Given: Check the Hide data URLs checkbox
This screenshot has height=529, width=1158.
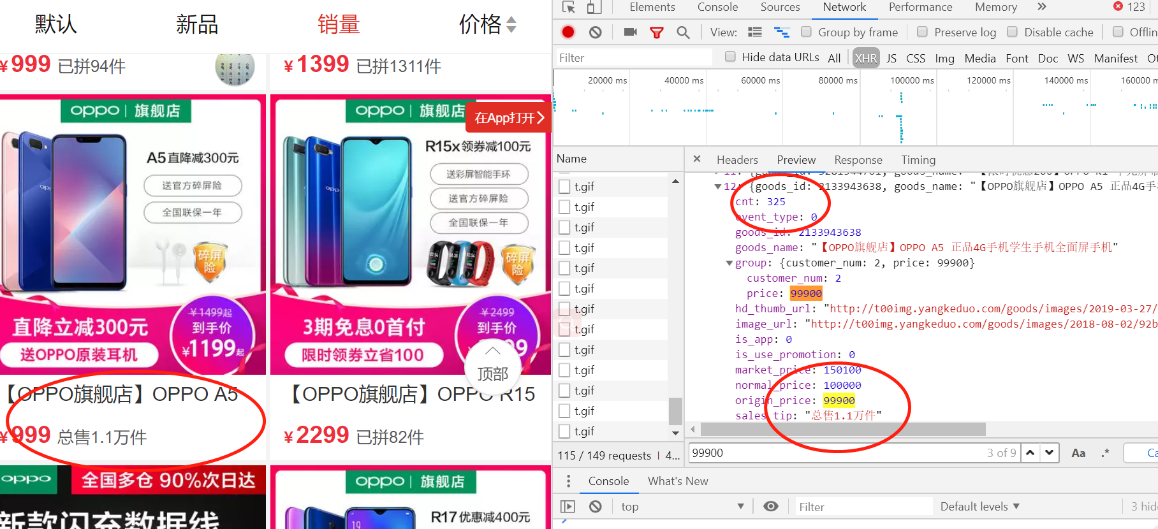Looking at the screenshot, I should point(730,57).
